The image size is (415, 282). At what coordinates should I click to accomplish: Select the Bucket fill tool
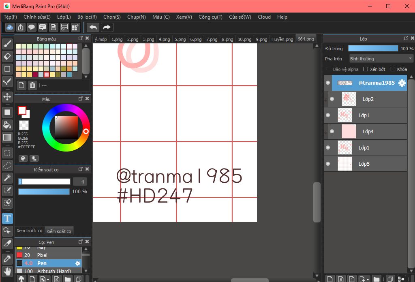pyautogui.click(x=7, y=125)
